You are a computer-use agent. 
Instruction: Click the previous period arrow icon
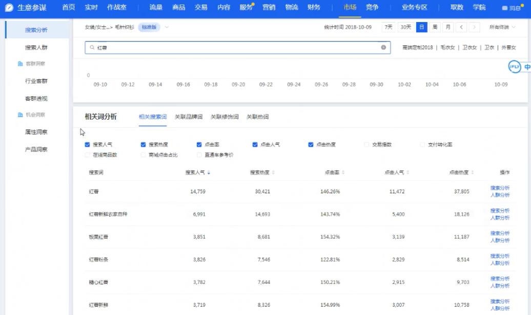tap(461, 28)
